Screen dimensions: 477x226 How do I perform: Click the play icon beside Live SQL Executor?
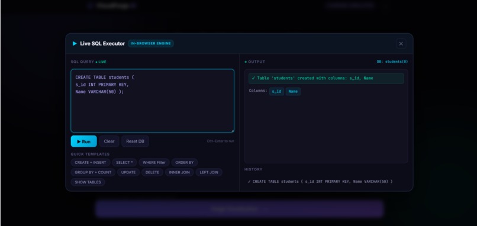[75, 44]
